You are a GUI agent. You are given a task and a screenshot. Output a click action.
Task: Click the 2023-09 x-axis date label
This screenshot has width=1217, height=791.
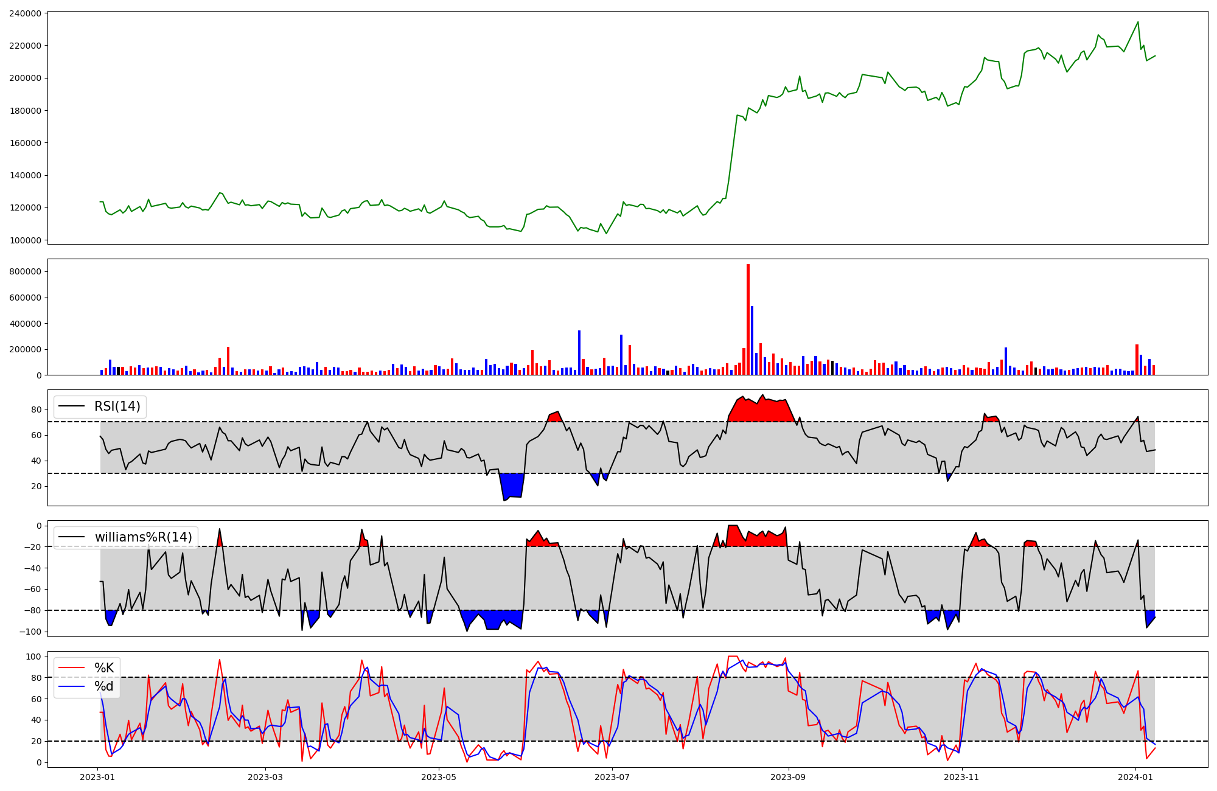tap(789, 777)
